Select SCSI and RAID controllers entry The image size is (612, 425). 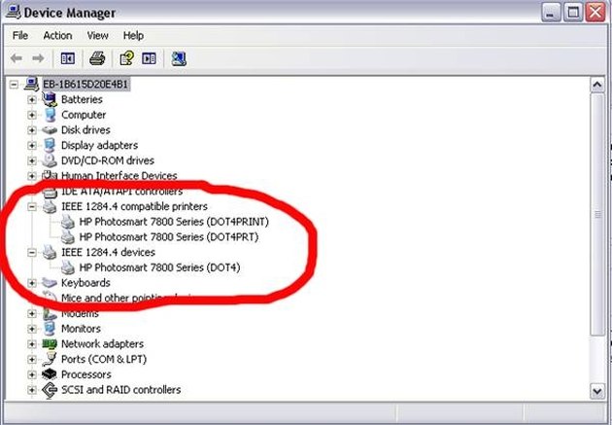[x=121, y=390]
